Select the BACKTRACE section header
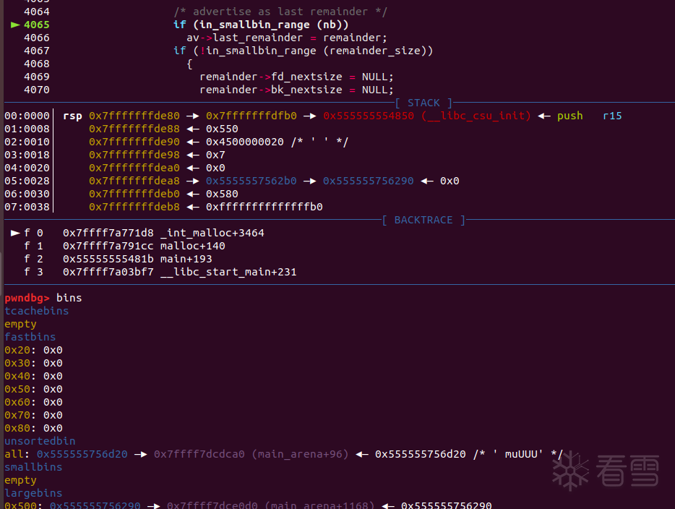Viewport: 675px width, 509px height. coord(423,220)
